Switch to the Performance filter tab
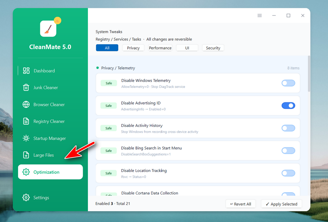This screenshot has height=222, width=328. 160,48
